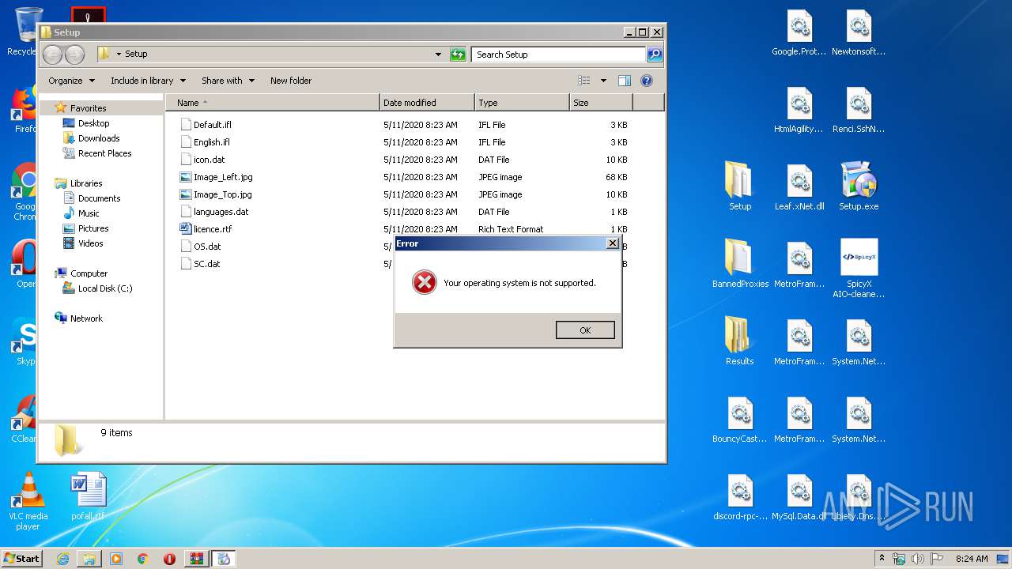Screen dimensions: 1012x569
Task: Click the search magnifier icon
Action: pos(655,55)
